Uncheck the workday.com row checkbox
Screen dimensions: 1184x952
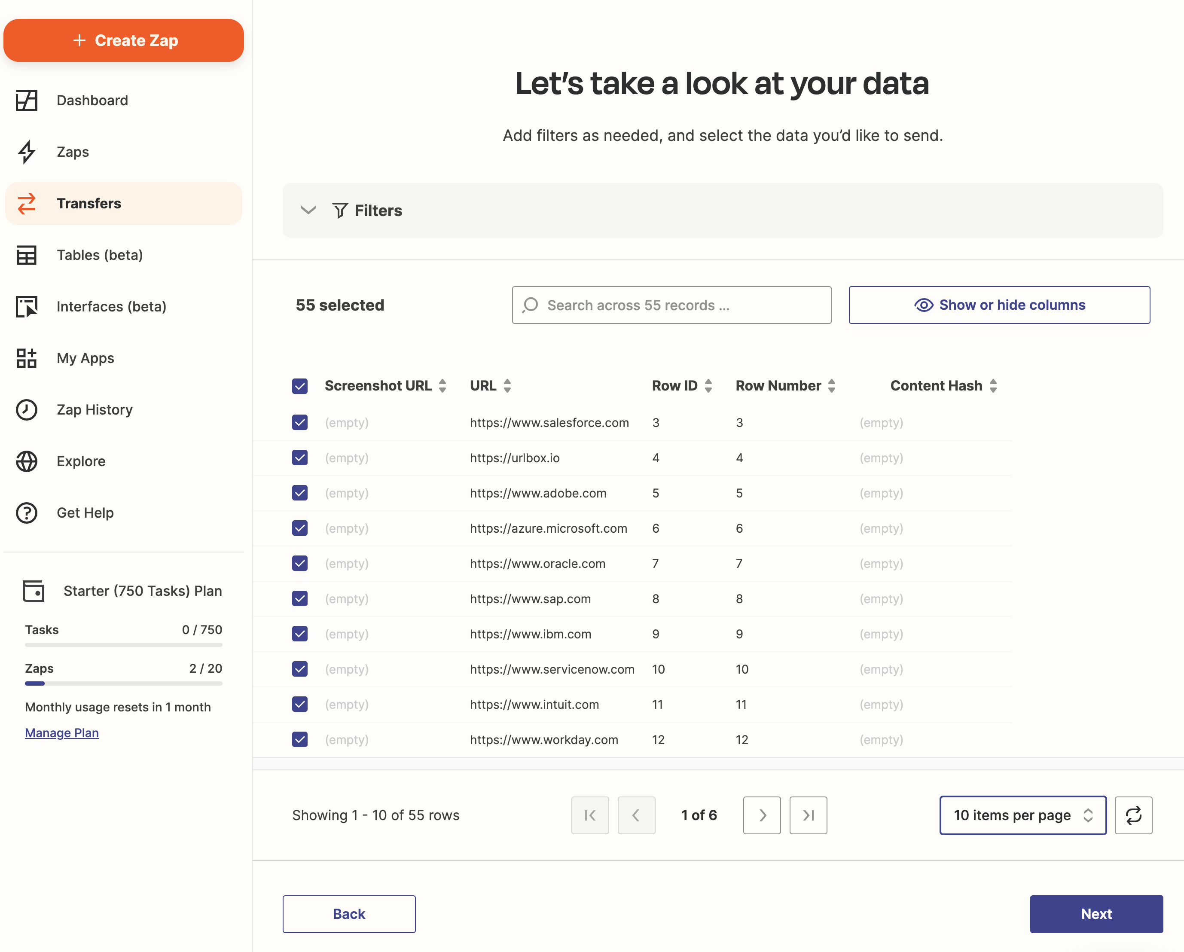(x=300, y=739)
